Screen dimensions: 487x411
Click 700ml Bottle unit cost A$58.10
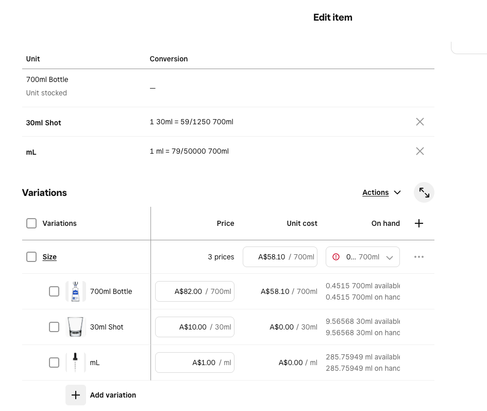[x=289, y=291]
